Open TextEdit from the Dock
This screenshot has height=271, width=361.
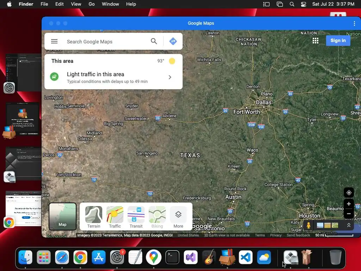[x=135, y=257]
